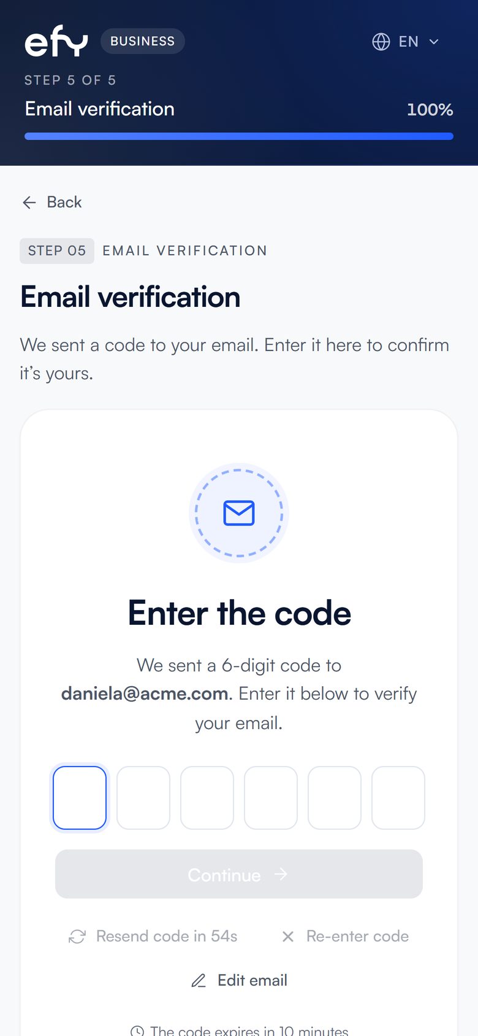Select the fourth code digit box
Viewport: 478px width, 1036px height.
point(271,798)
